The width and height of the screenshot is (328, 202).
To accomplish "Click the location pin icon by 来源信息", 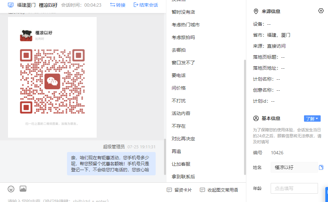I will point(256,11).
